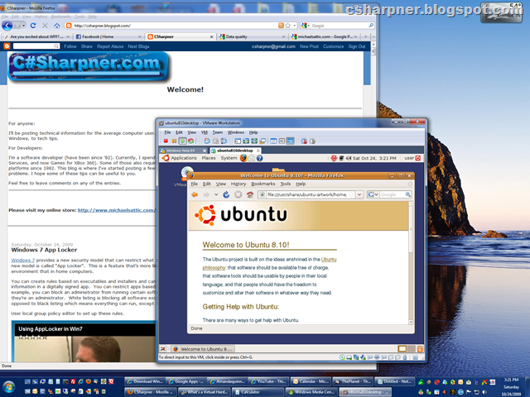The image size is (530, 397).
Task: Open the help question mark icon in Ubuntu panel
Action: pyautogui.click(x=259, y=158)
